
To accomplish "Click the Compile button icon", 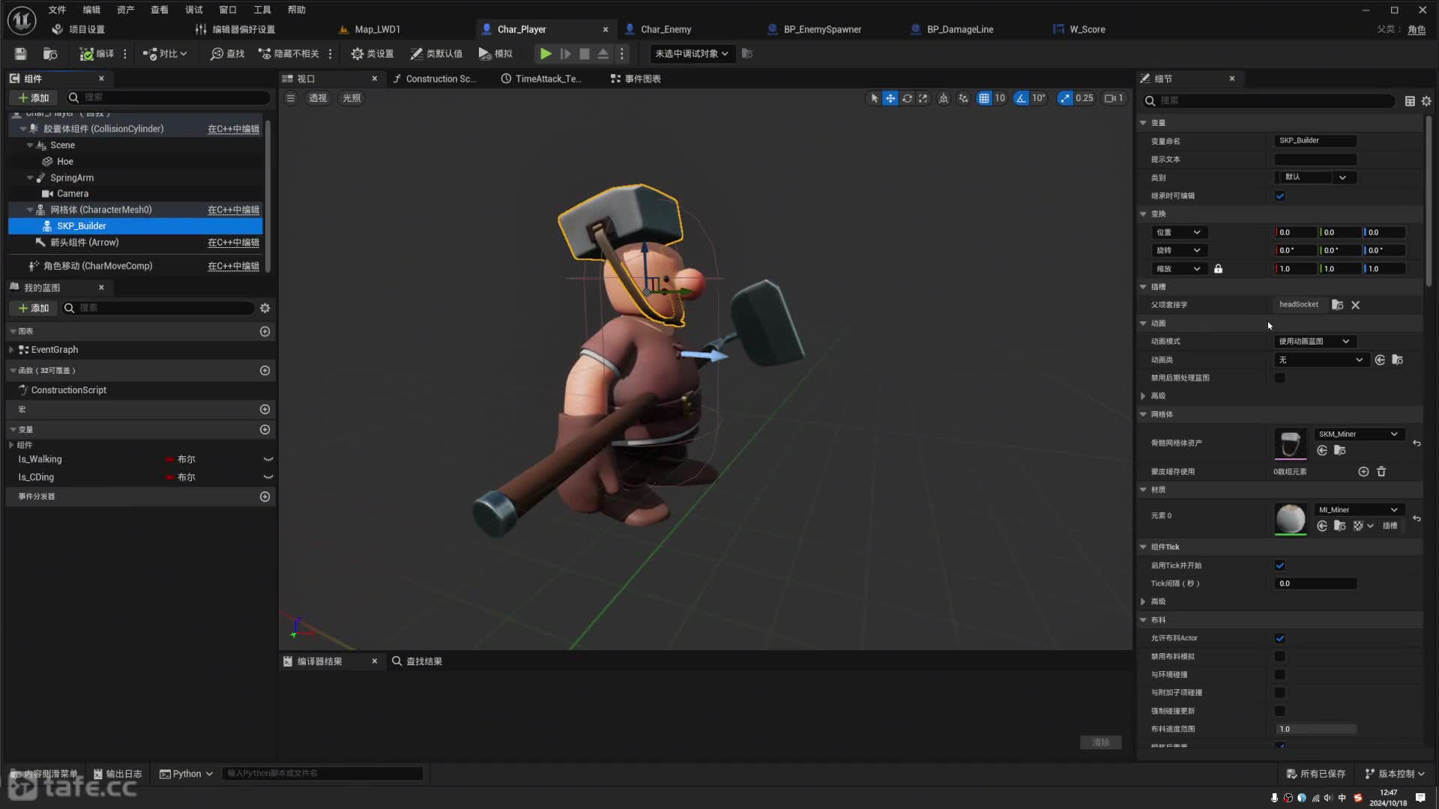I will 87,53.
